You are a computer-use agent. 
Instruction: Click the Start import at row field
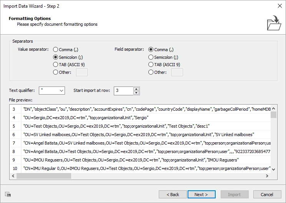pyautogui.click(x=123, y=91)
